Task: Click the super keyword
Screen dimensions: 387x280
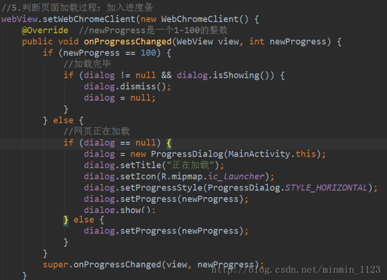Action: click(x=56, y=265)
